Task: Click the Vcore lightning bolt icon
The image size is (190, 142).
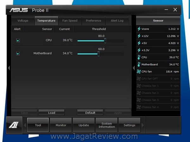Action: (x=139, y=29)
